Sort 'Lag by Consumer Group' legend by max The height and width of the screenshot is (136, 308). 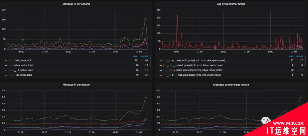pos(291,56)
